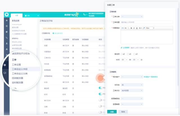180x116 pixels.
Task: Apply bold in the 问题描述 editor
Action: point(131,28)
